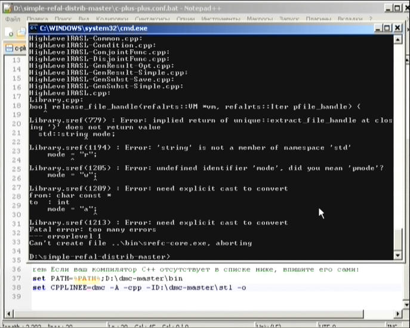410x328 pixels.
Task: Click 'from: char const *' line
Action: [70, 195]
